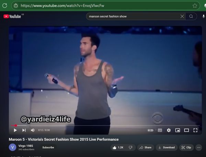This screenshot has width=206, height=157.
Task: Toggle theater mode view
Action: 186,130
